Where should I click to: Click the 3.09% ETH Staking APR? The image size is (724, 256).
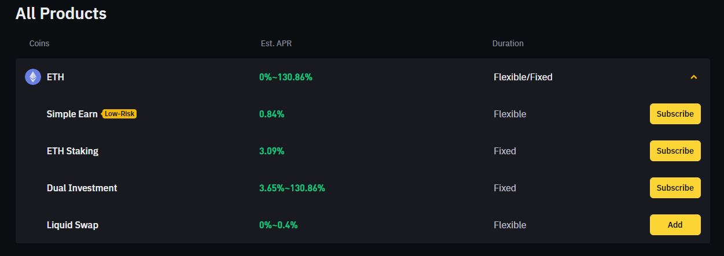[271, 151]
